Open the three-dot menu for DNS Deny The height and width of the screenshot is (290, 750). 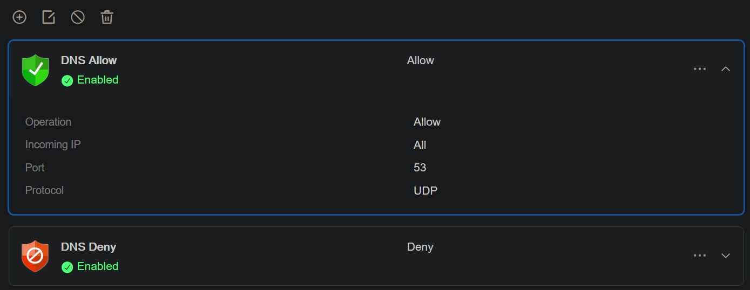(x=700, y=256)
